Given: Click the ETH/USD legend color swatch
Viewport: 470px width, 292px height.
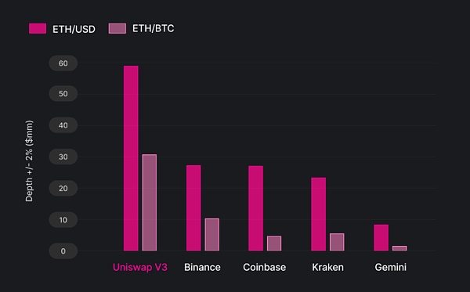Looking at the screenshot, I should 38,29.
